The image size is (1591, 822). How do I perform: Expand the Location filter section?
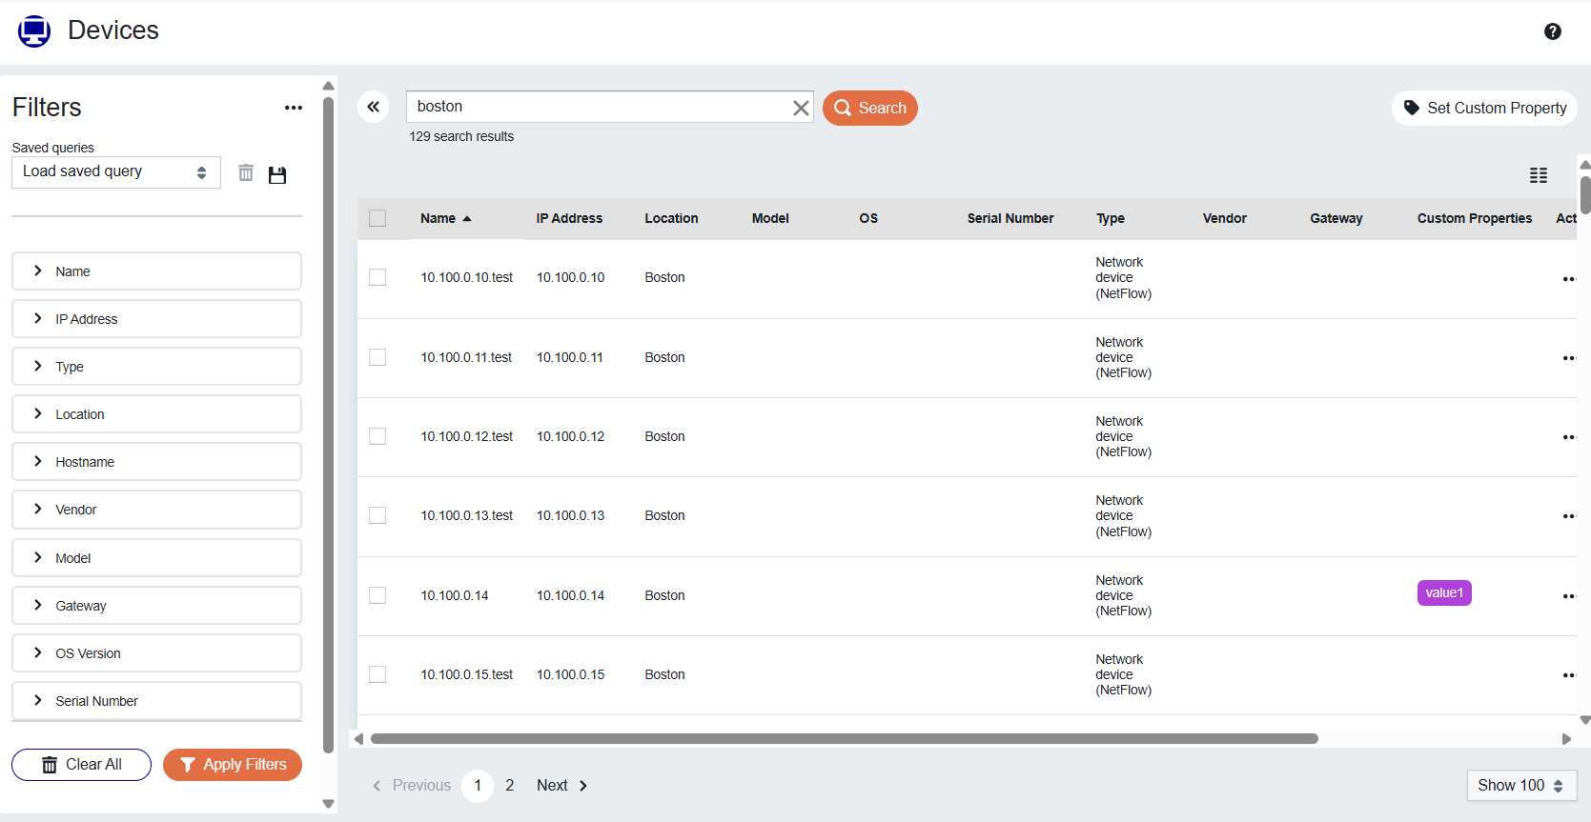pos(156,414)
